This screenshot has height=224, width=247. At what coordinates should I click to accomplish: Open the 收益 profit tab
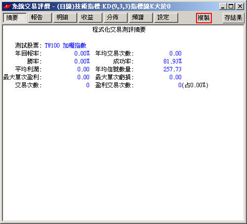point(90,17)
